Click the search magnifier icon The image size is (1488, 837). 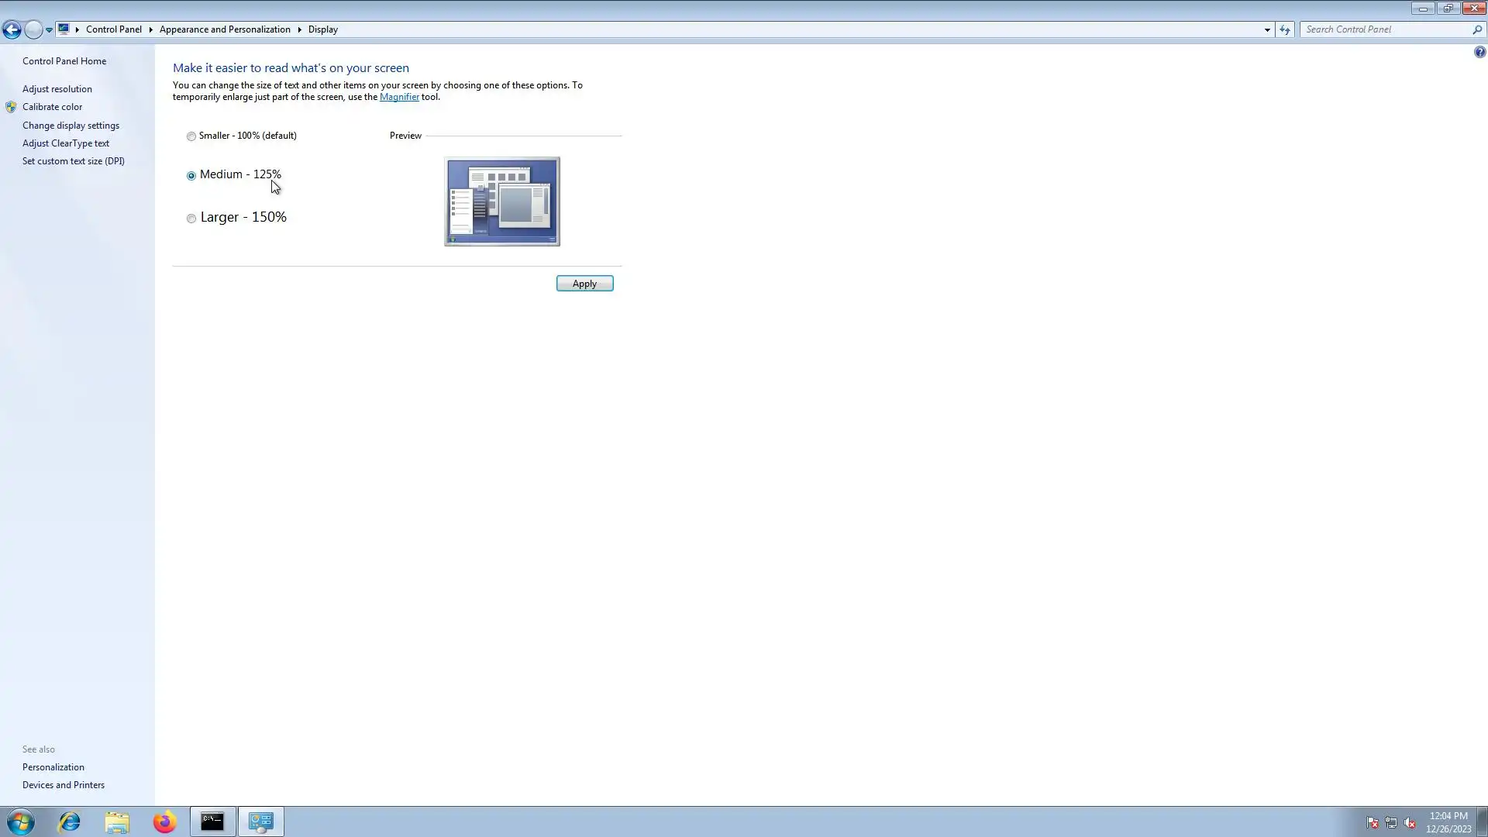point(1476,29)
